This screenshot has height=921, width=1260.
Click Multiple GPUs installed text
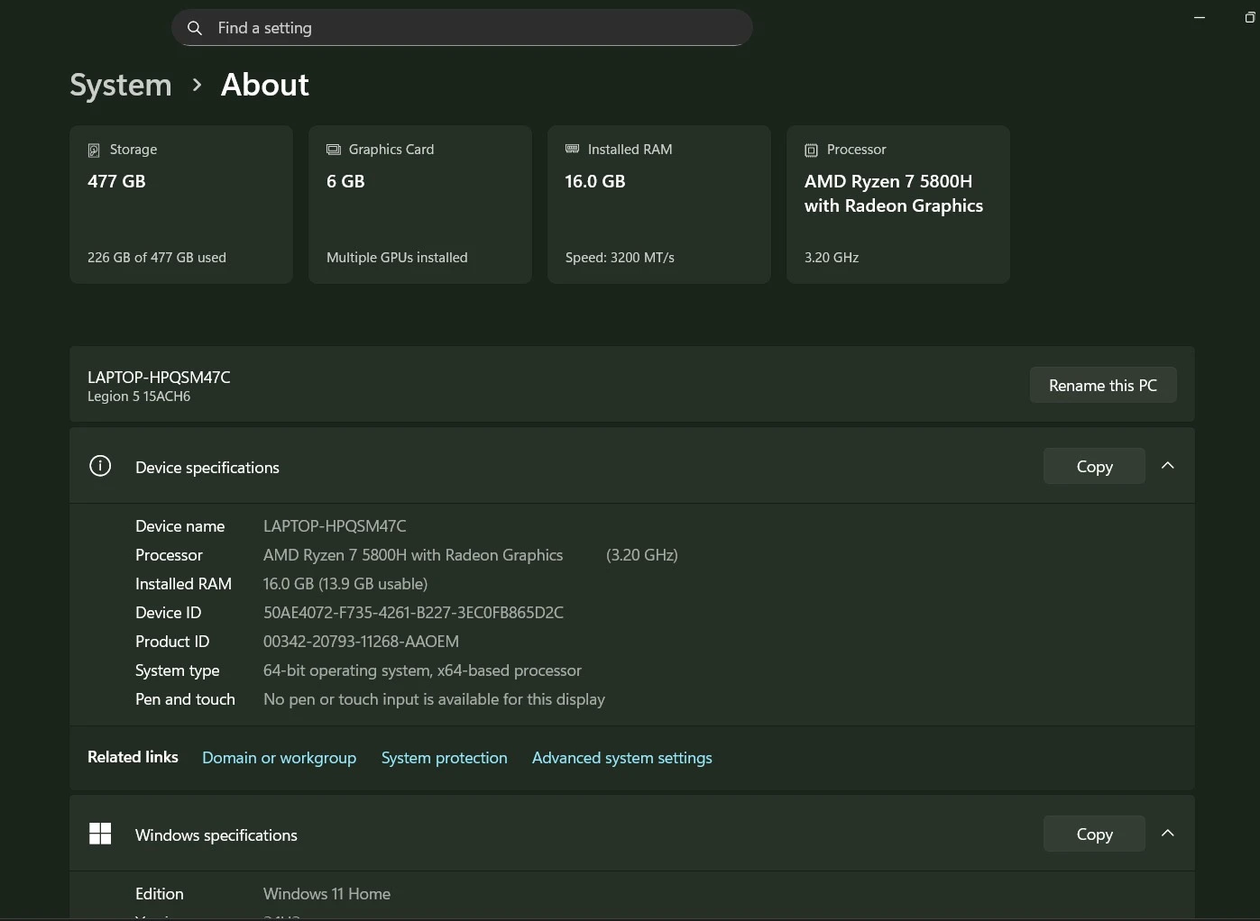pos(397,258)
